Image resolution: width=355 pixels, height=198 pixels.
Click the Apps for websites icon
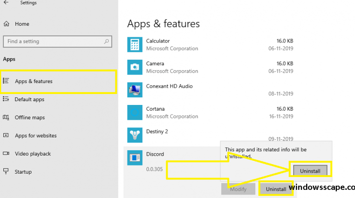[6, 135]
